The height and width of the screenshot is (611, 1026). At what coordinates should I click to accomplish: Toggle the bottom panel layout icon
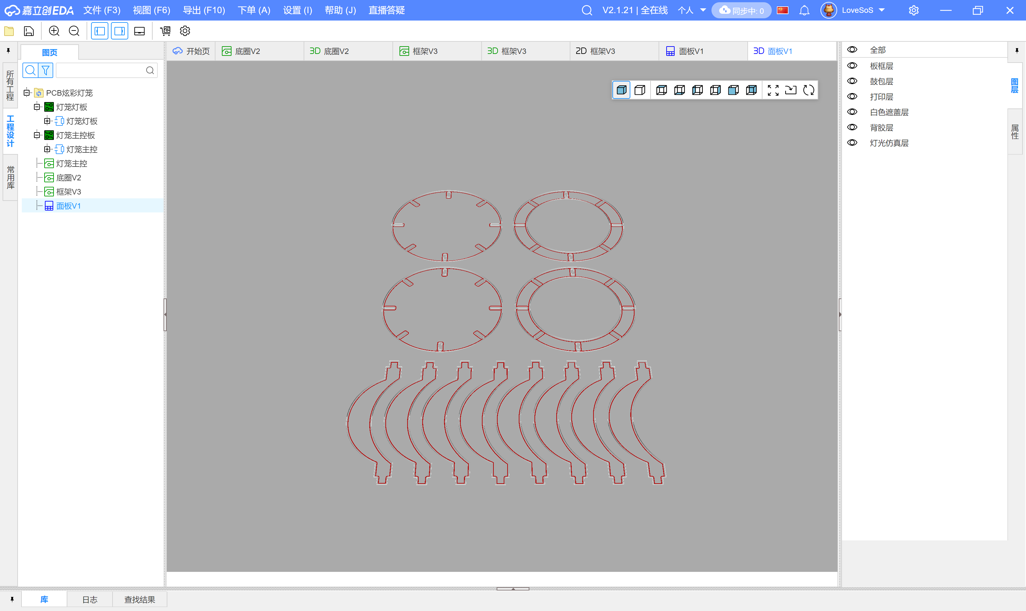click(x=139, y=31)
